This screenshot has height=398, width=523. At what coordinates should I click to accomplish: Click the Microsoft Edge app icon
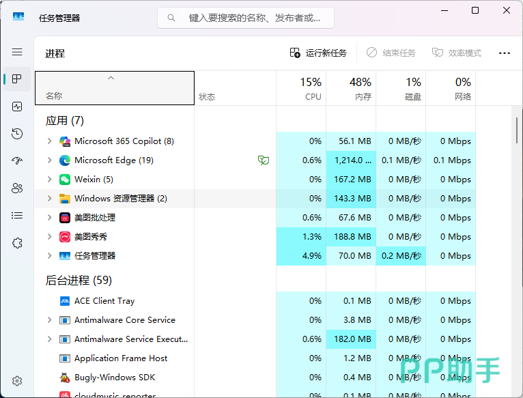click(65, 160)
